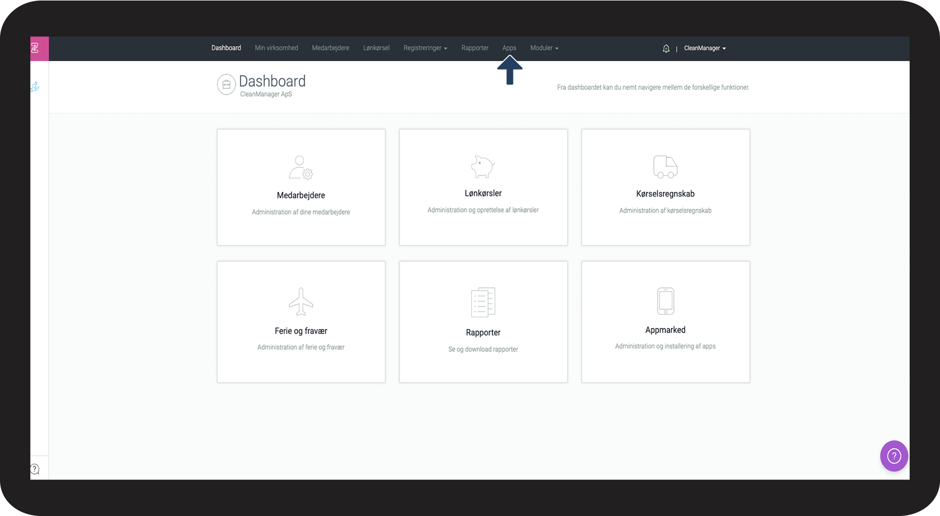Image resolution: width=940 pixels, height=516 pixels.
Task: Open the Rapporter card title
Action: coord(483,333)
